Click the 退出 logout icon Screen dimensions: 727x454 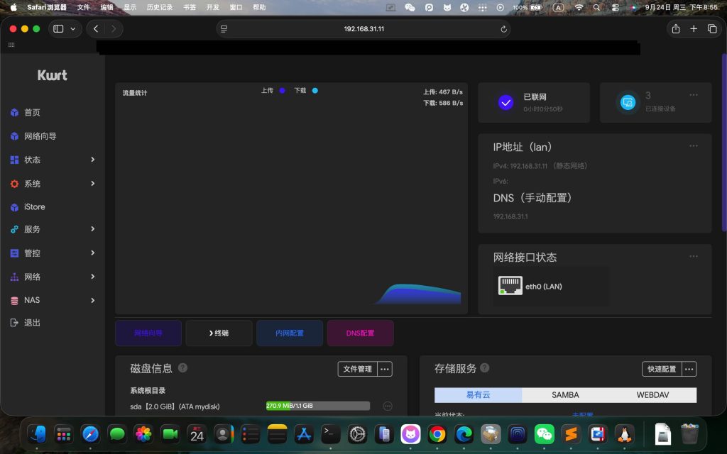(14, 323)
